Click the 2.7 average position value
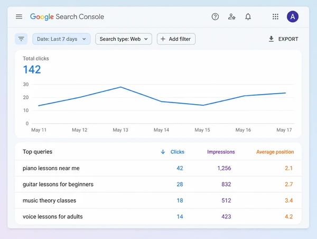The image size is (317, 239). coord(288,185)
